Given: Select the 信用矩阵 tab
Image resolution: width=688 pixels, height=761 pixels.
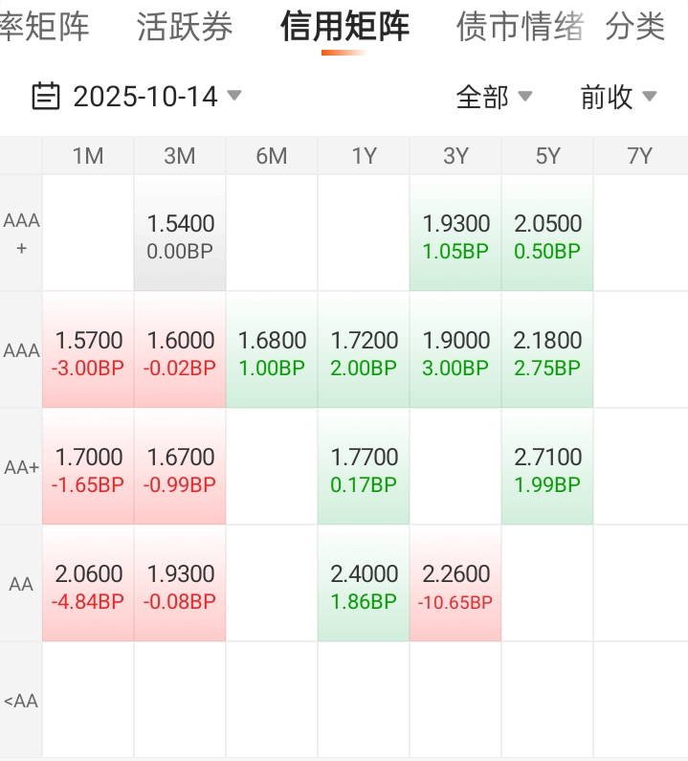Looking at the screenshot, I should click(x=344, y=27).
